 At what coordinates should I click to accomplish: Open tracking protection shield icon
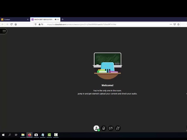point(36,24)
